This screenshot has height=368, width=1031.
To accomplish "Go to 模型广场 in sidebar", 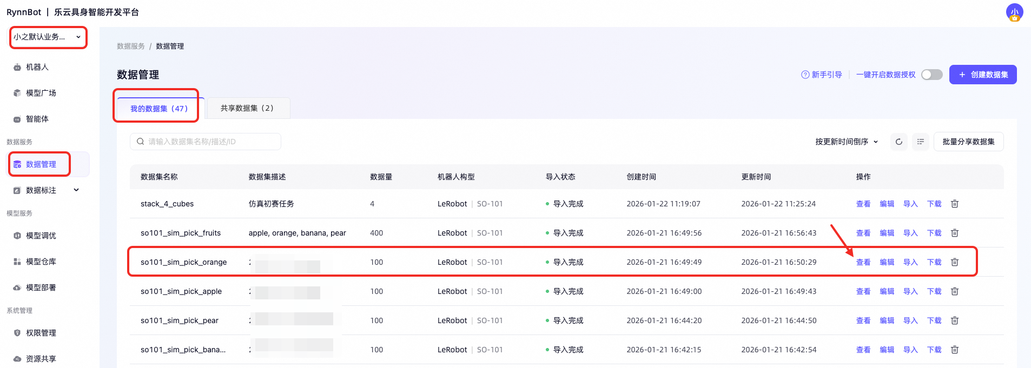I will (x=41, y=93).
